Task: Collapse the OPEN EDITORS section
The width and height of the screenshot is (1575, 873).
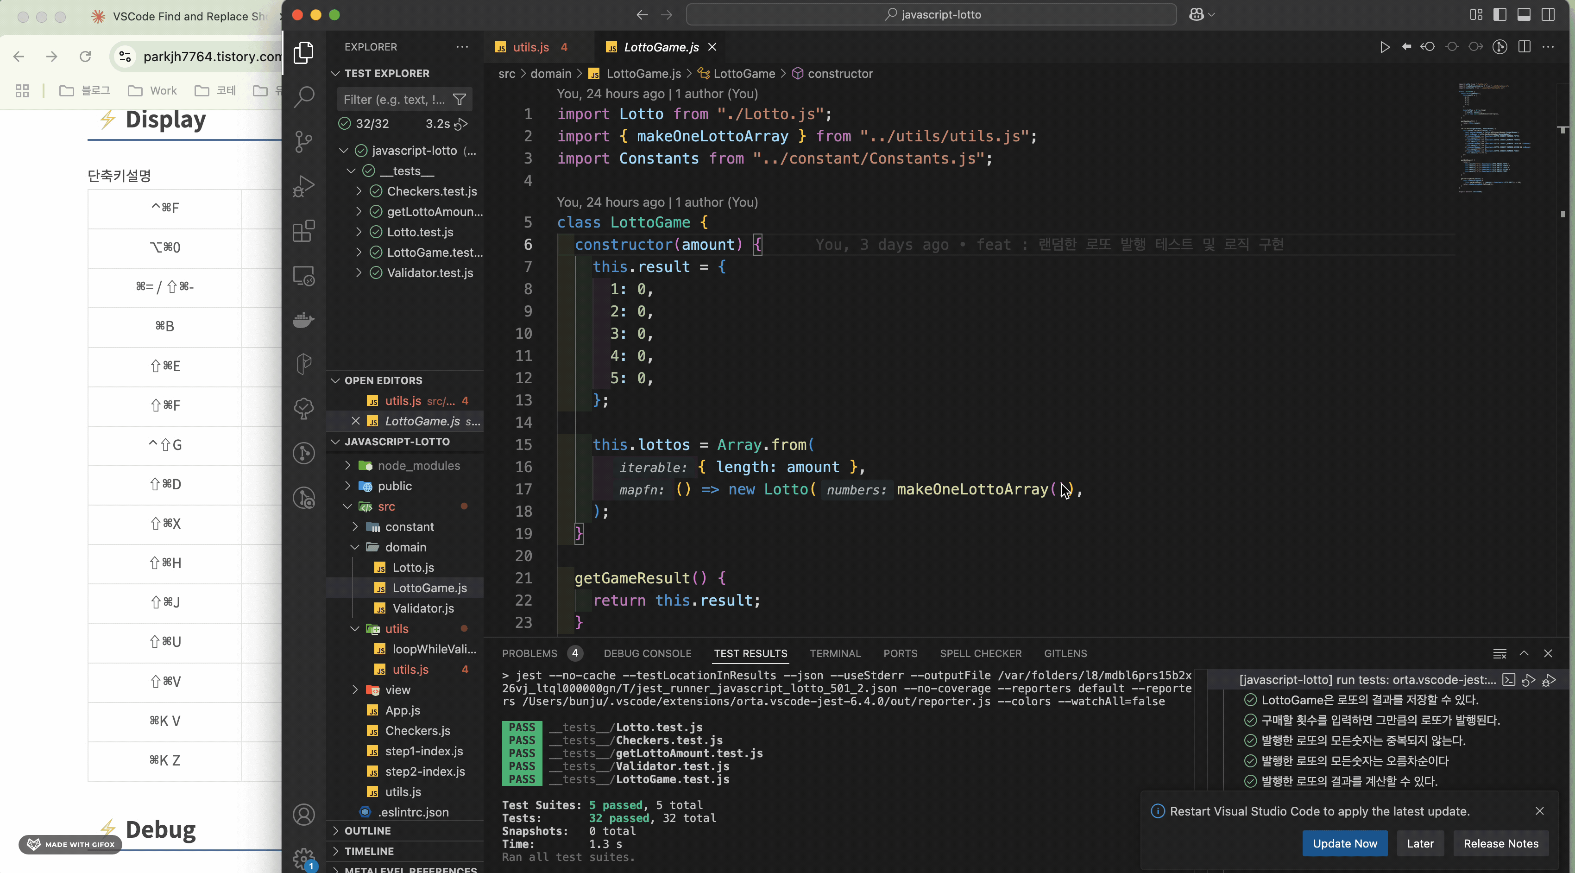Action: click(335, 380)
